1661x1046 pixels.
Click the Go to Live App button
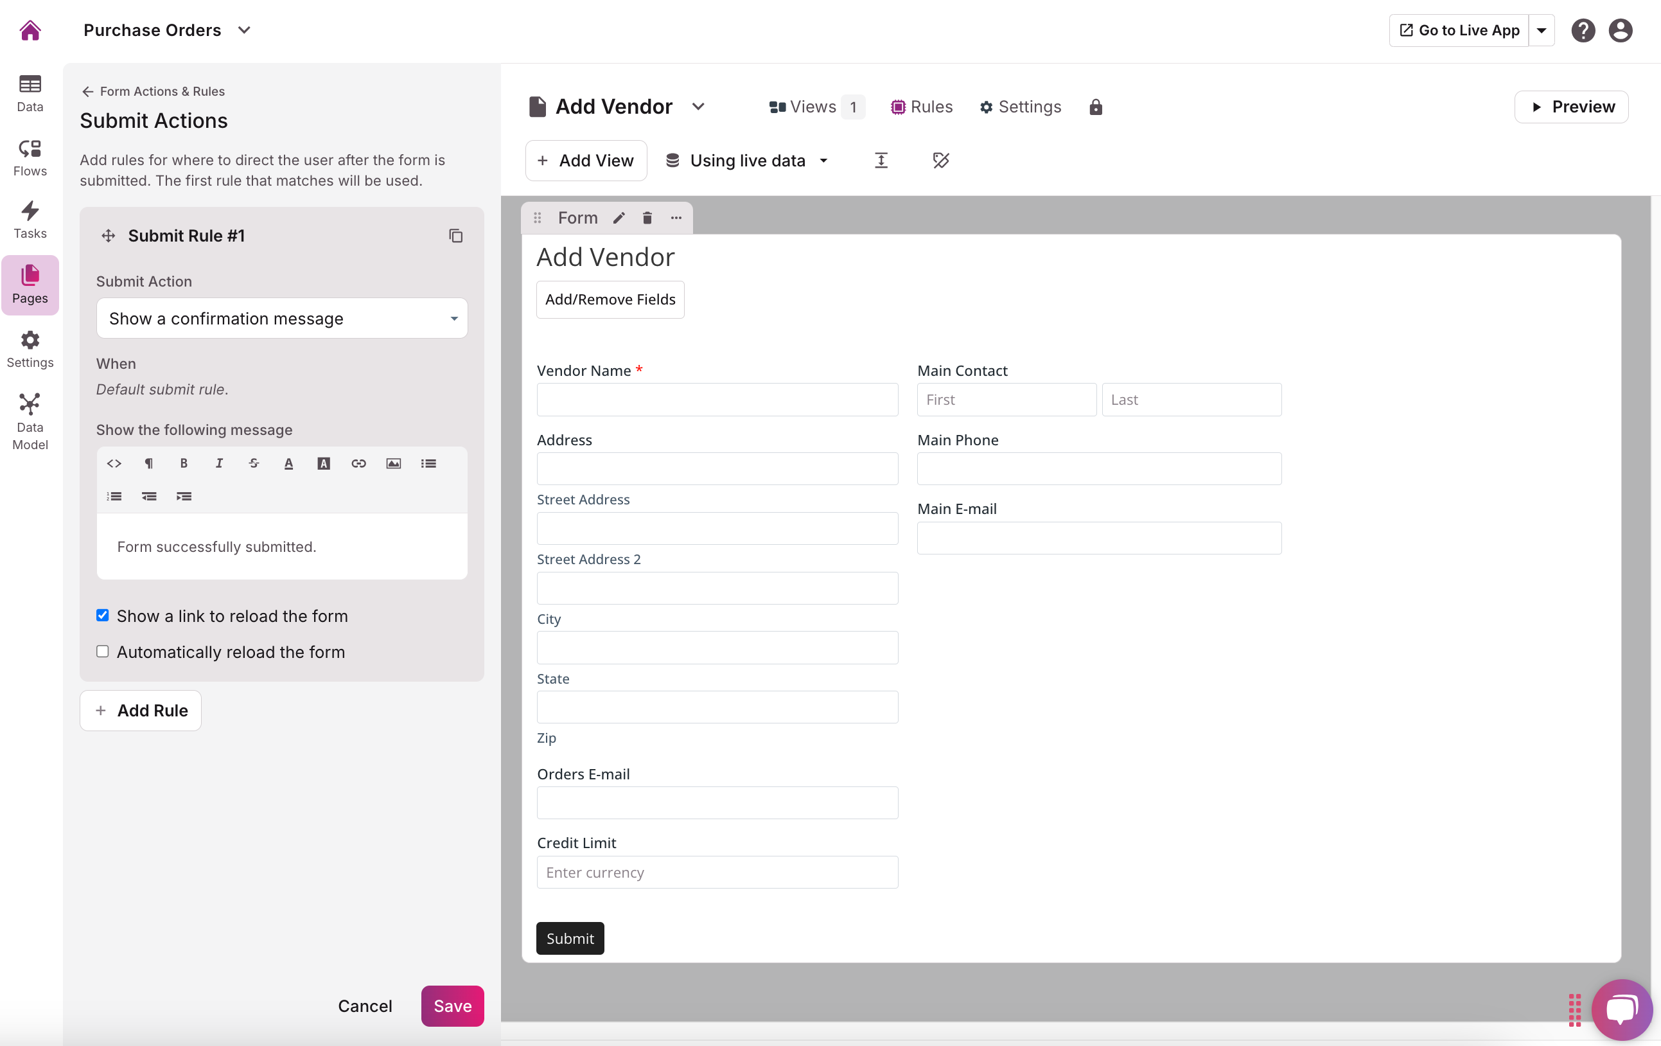tap(1459, 30)
